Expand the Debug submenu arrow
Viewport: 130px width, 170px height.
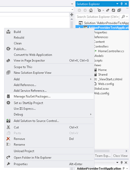(x=91, y=114)
